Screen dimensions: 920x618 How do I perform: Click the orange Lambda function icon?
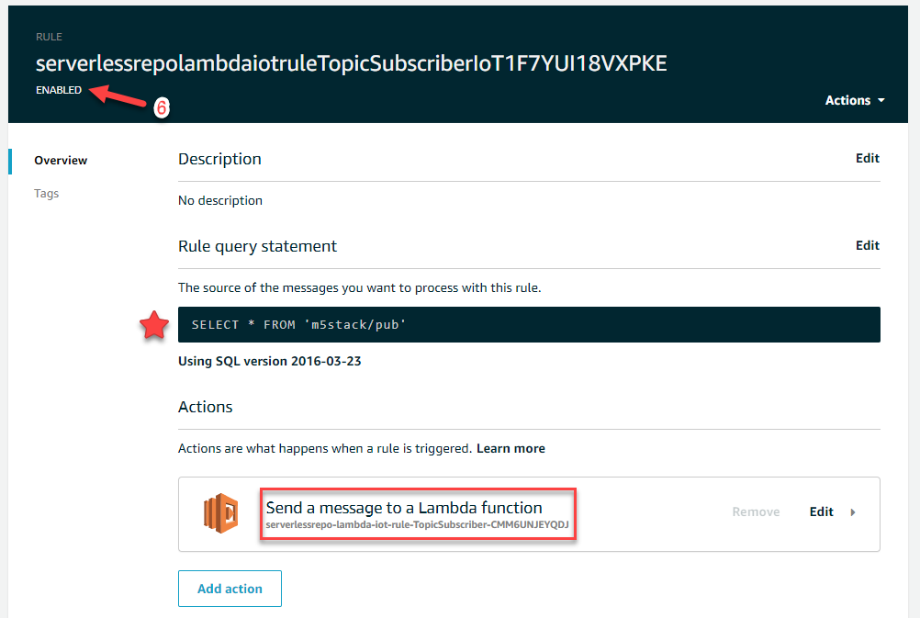tap(220, 512)
